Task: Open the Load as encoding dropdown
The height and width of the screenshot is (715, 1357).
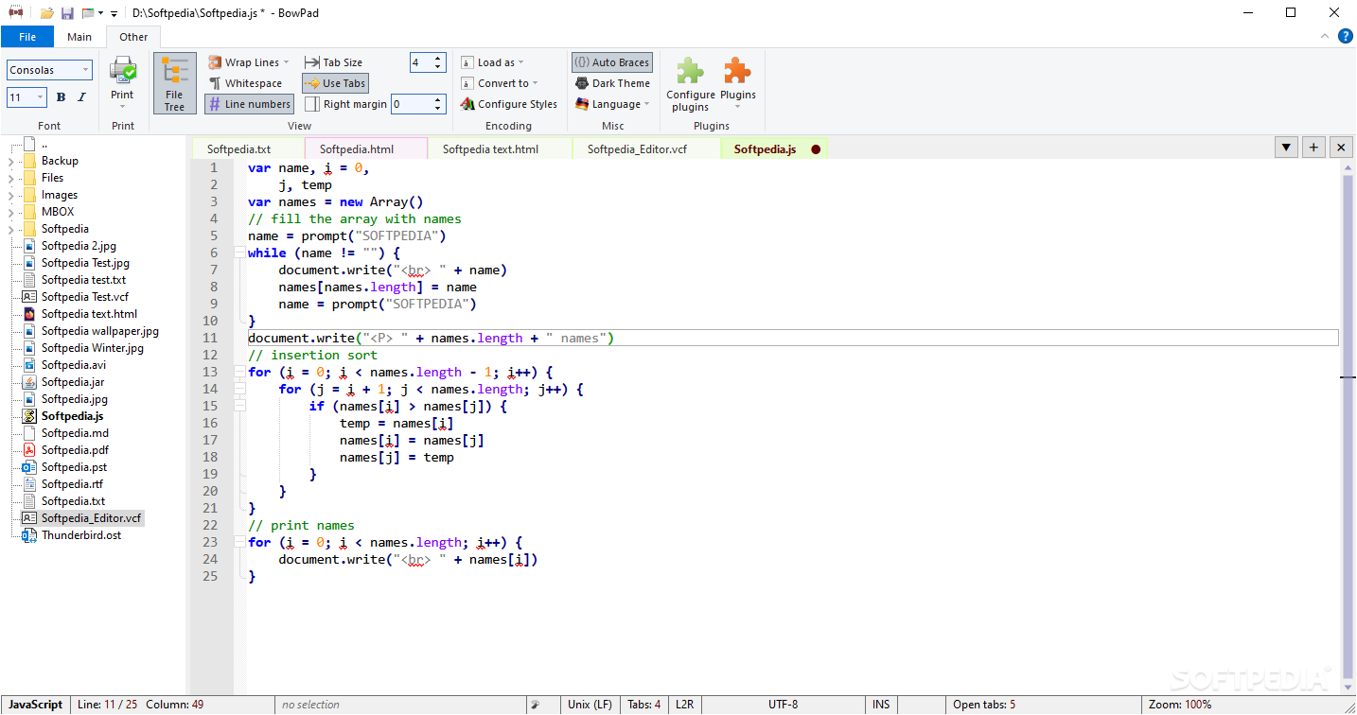Action: (492, 62)
